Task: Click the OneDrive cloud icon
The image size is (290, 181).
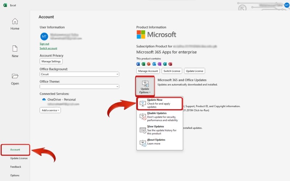Action: 44,99
